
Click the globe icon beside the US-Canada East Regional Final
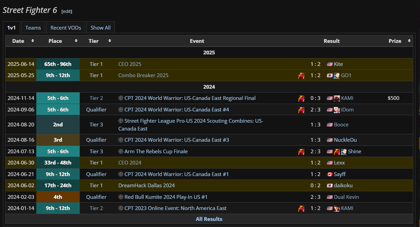pos(121,98)
